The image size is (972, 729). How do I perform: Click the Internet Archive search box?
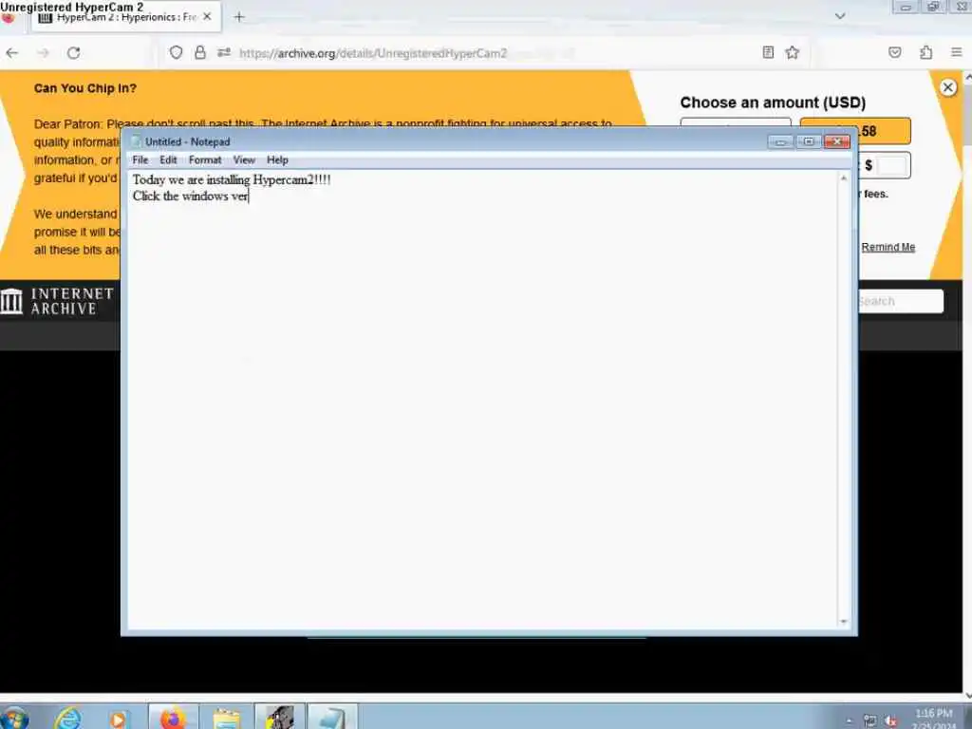(x=901, y=301)
